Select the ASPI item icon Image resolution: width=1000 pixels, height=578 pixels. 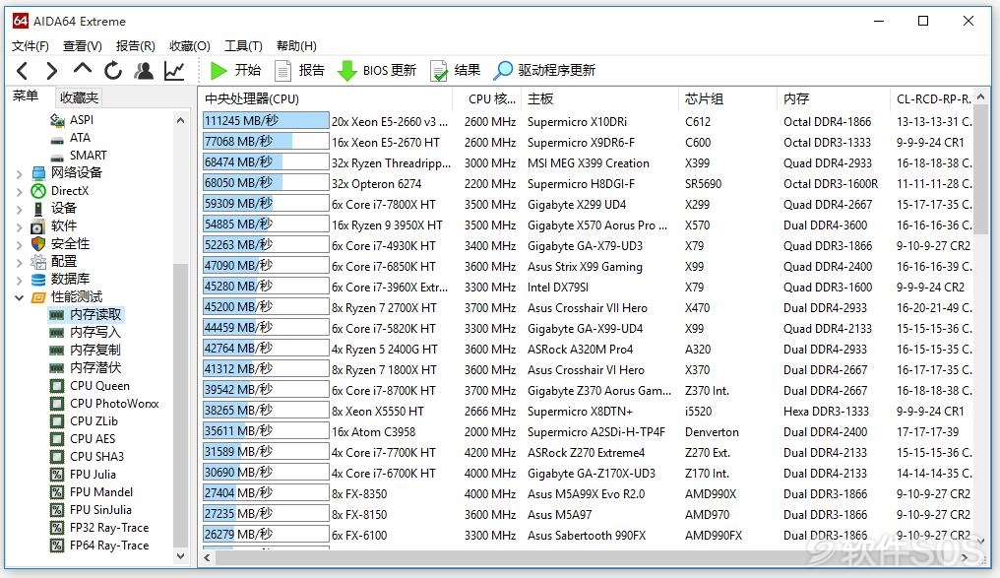(x=57, y=120)
